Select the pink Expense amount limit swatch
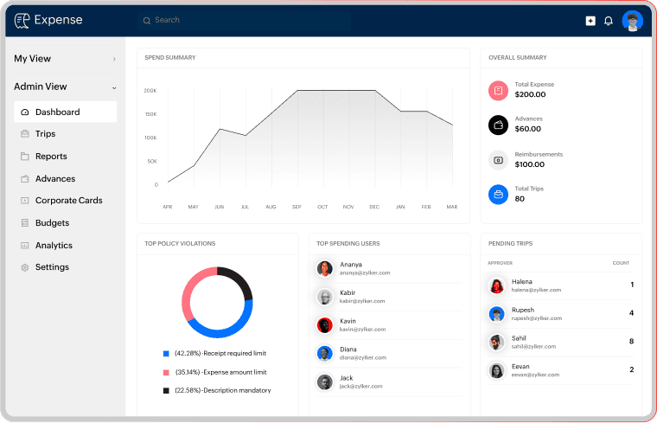657x423 pixels. click(166, 372)
